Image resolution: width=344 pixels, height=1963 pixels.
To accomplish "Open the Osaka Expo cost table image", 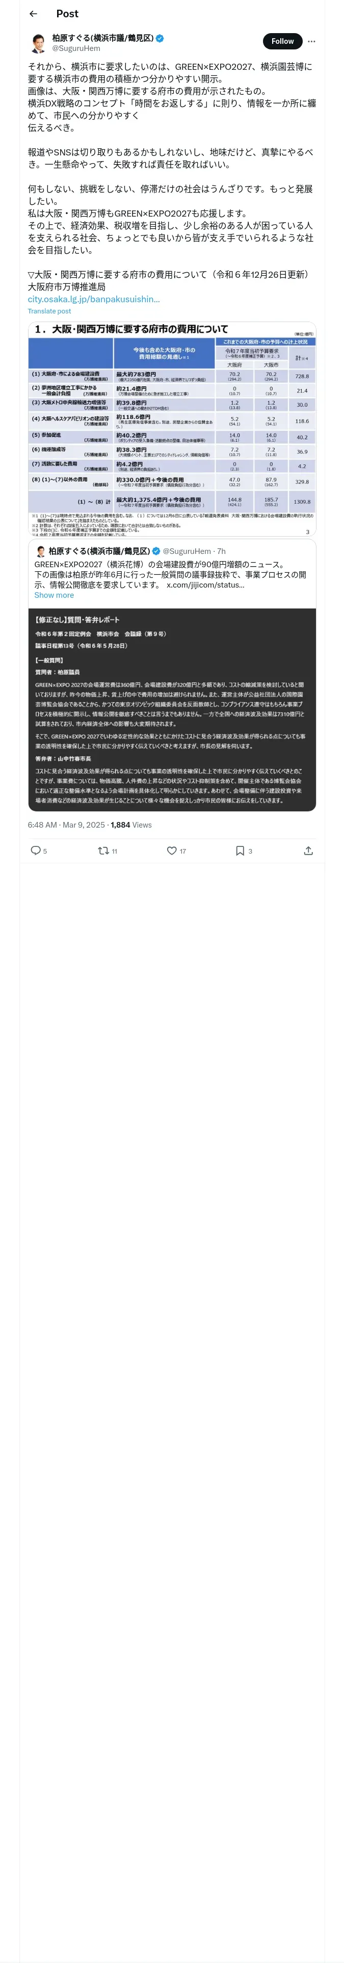I will click(172, 428).
